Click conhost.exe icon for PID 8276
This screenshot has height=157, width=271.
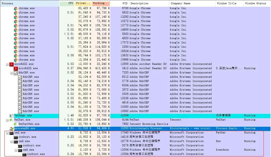[x=20, y=146]
